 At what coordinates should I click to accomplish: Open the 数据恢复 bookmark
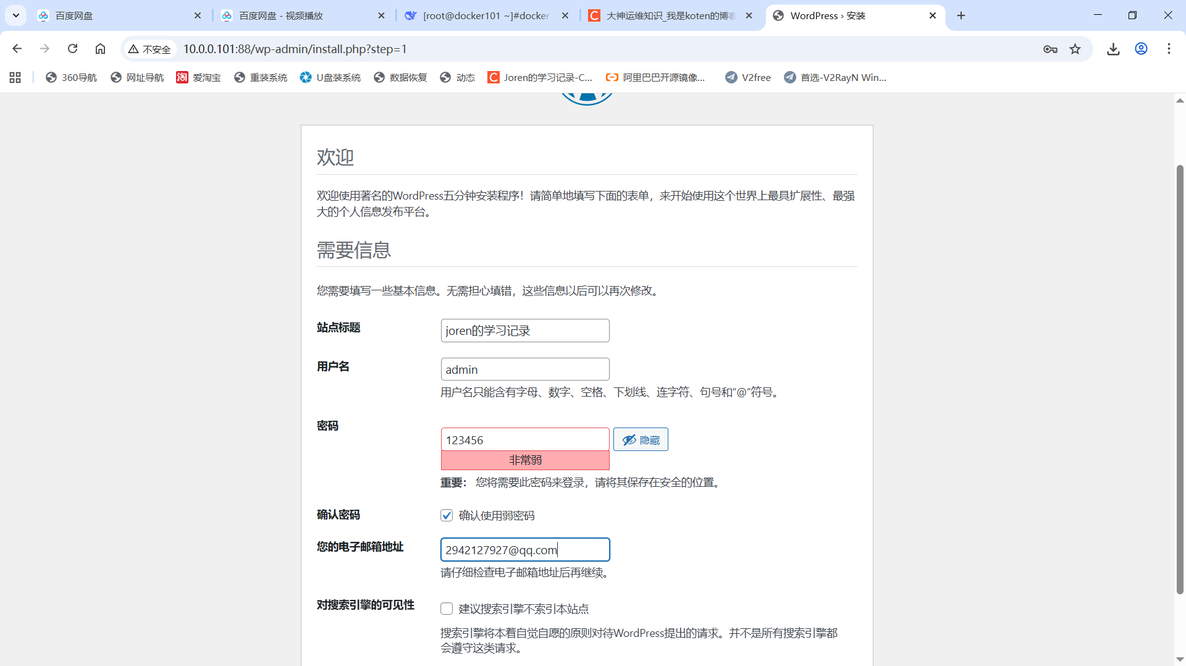401,77
